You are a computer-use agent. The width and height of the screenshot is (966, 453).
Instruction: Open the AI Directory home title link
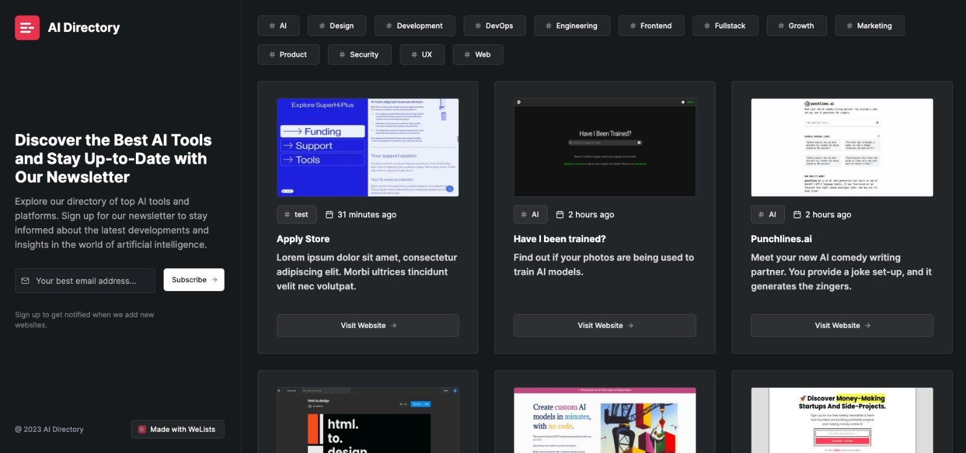(83, 28)
